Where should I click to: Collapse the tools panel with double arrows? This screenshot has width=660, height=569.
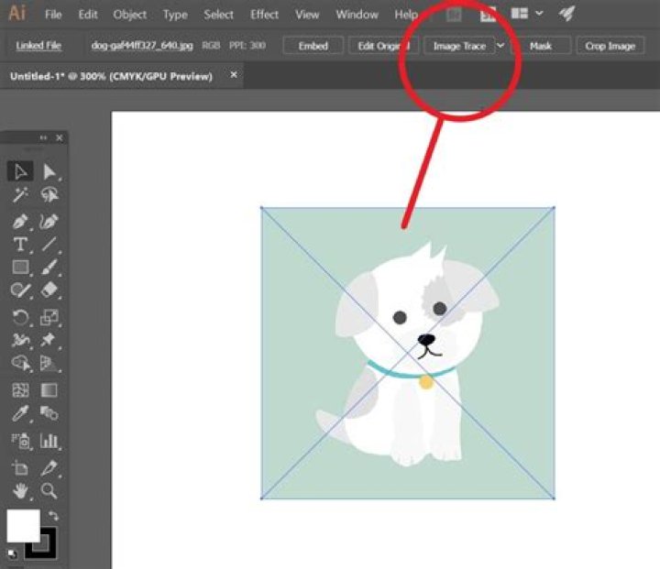[43, 137]
